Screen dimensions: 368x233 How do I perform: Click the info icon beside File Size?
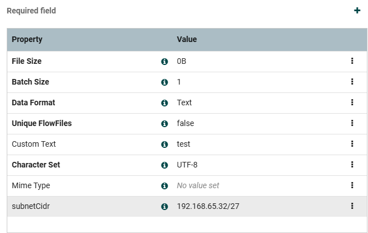(x=164, y=62)
